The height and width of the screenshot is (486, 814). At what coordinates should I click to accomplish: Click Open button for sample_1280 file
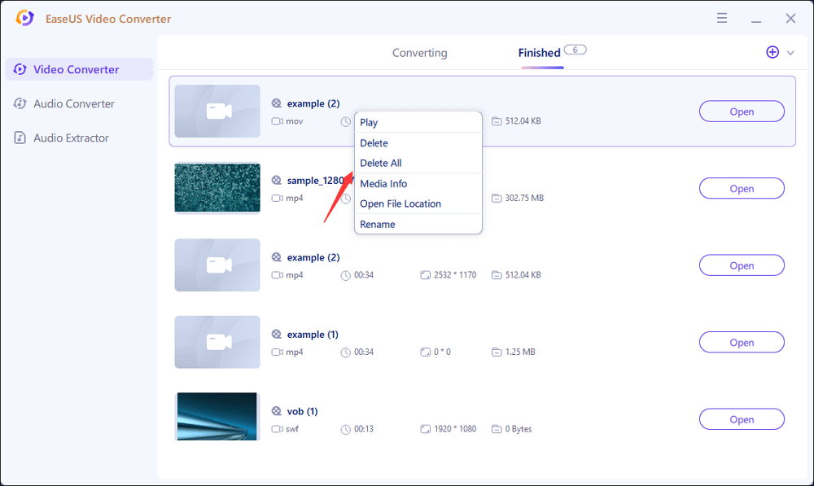pyautogui.click(x=741, y=188)
